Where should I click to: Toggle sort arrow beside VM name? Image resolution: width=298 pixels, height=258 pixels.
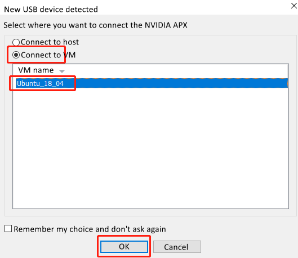[x=62, y=71]
